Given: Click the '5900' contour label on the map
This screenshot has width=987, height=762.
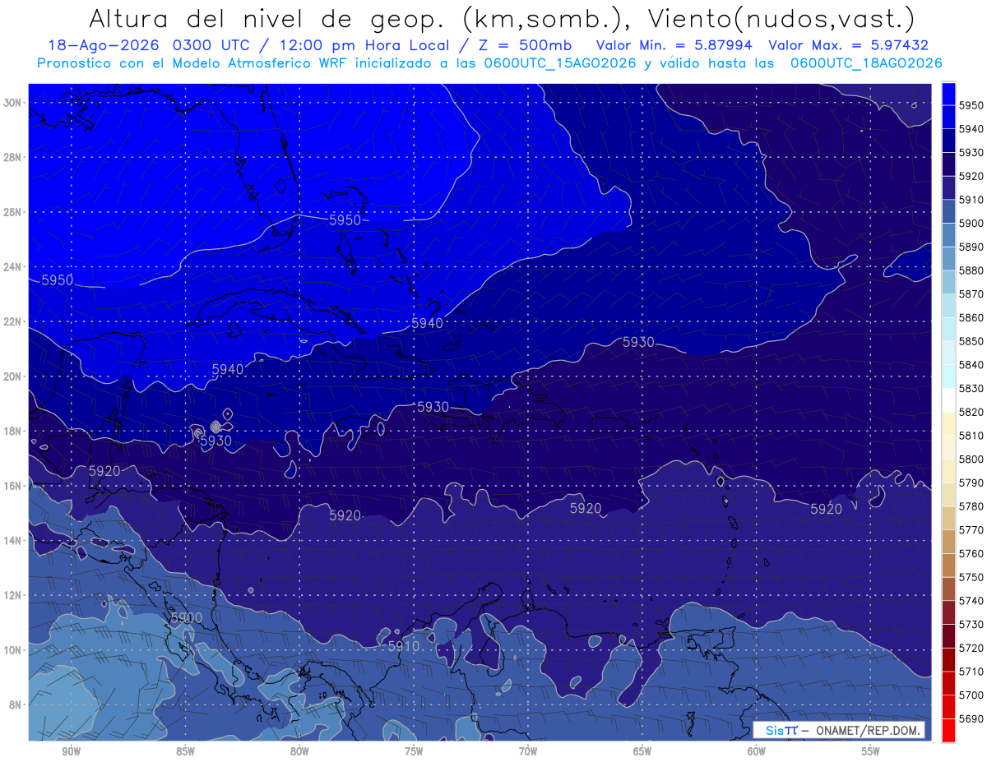Looking at the screenshot, I should 187,617.
